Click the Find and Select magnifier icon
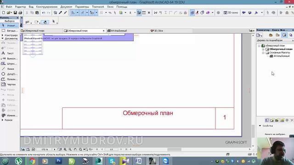Image resolution: width=294 pixels, height=165 pixels. tap(55, 12)
